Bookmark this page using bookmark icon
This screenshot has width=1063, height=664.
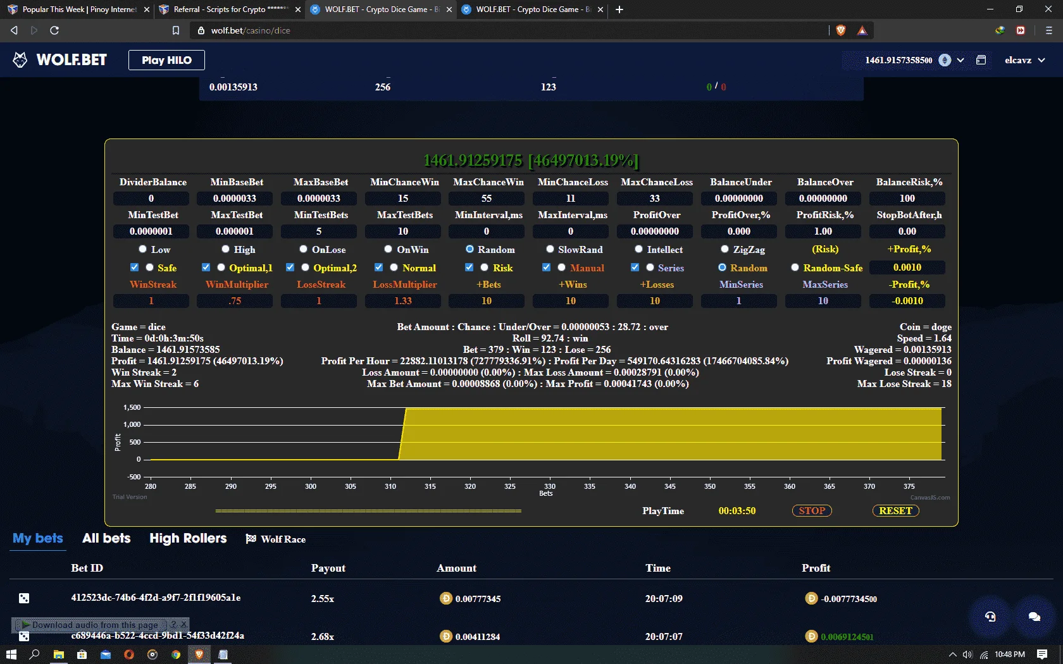coord(176,30)
